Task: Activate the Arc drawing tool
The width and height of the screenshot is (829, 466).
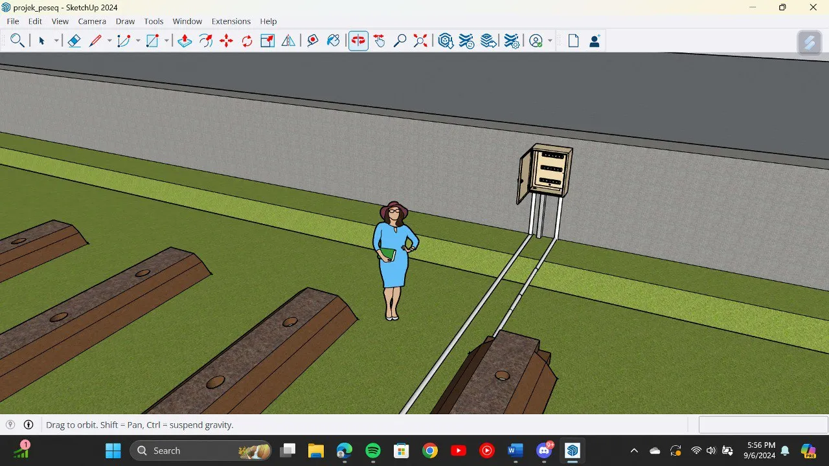Action: 124,41
